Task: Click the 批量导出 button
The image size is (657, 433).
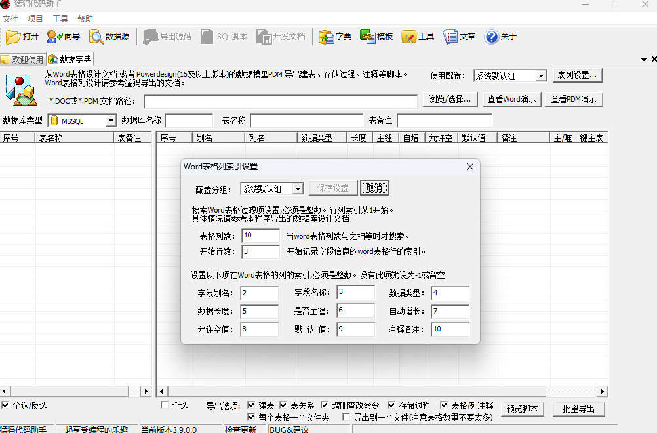Action: click(x=579, y=409)
